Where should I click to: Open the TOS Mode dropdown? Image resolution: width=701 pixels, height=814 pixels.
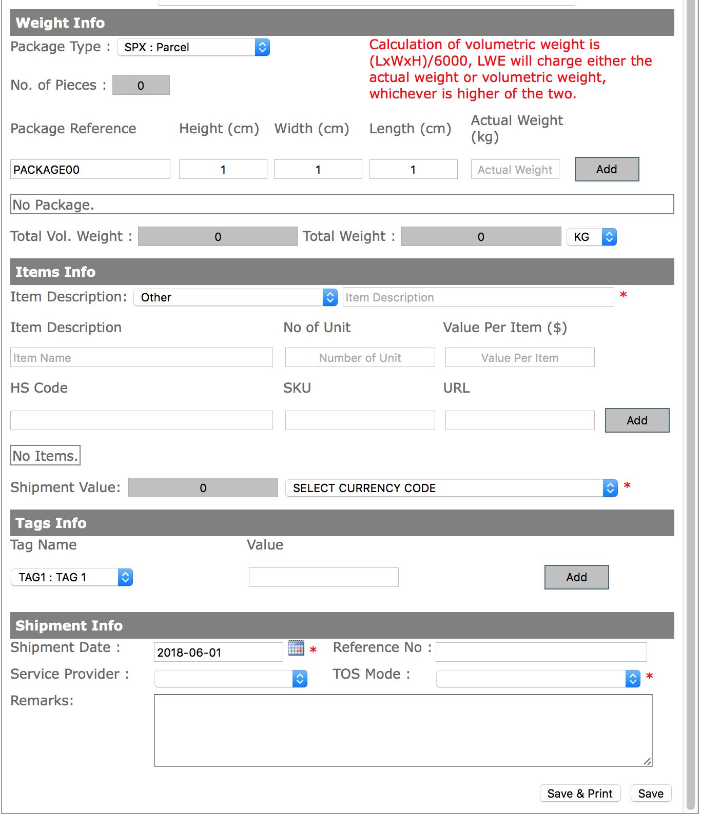point(538,679)
